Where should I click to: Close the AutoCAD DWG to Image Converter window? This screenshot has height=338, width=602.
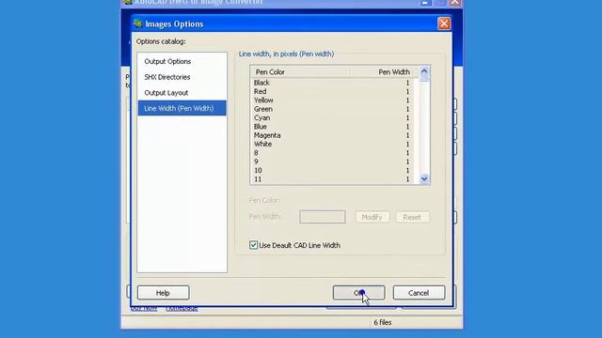(x=455, y=2)
